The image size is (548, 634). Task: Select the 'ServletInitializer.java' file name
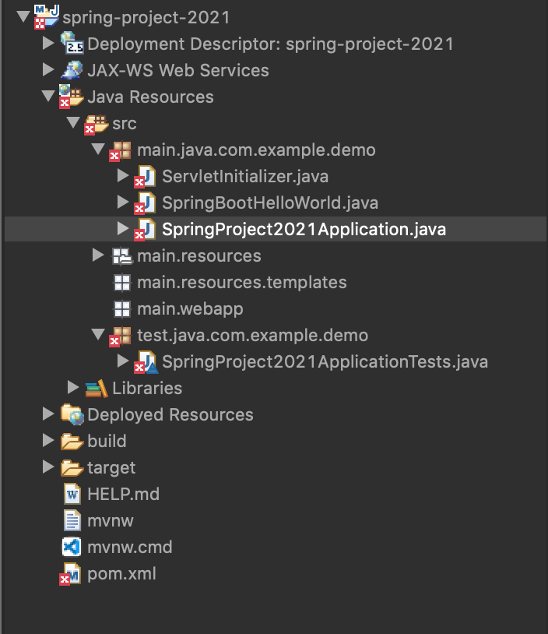tap(245, 177)
